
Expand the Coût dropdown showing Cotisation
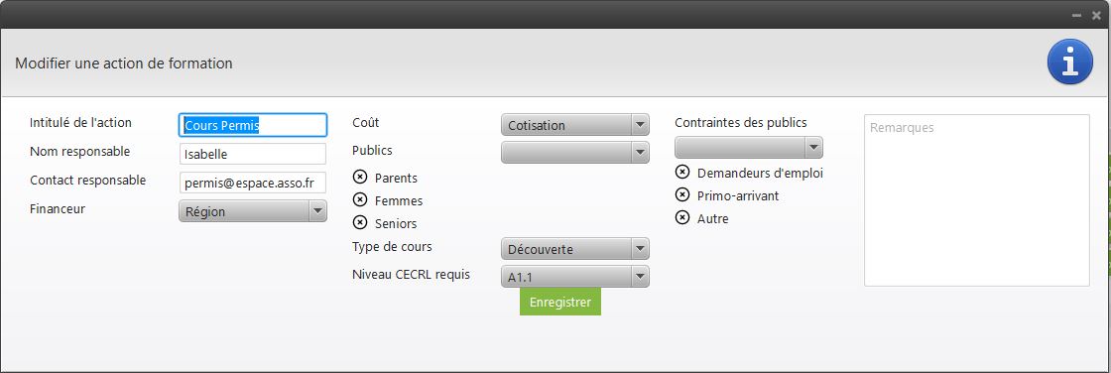coord(575,125)
